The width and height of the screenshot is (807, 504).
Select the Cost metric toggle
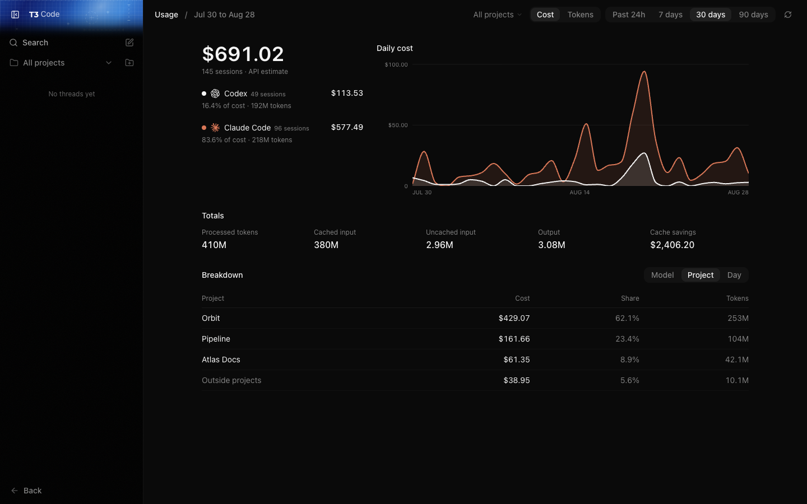click(x=545, y=15)
